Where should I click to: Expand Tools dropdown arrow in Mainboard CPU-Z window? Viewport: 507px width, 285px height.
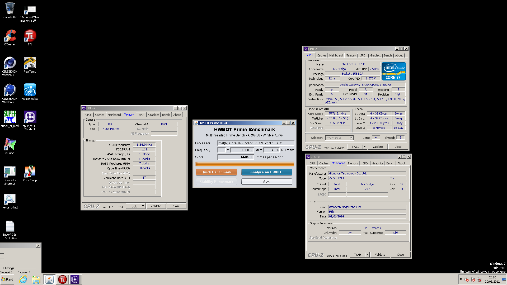click(x=367, y=255)
